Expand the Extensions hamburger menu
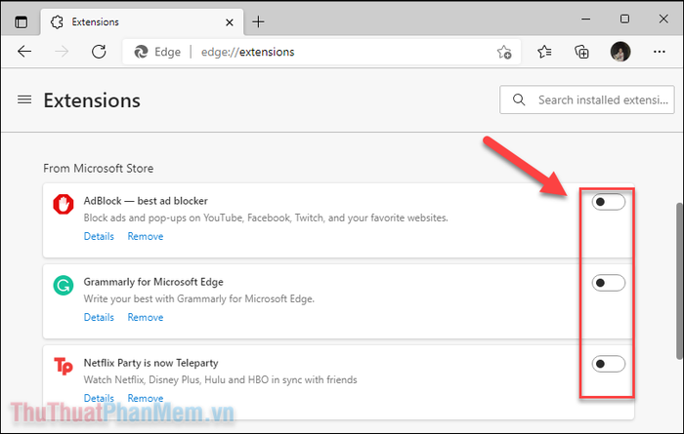The height and width of the screenshot is (434, 684). (x=24, y=100)
